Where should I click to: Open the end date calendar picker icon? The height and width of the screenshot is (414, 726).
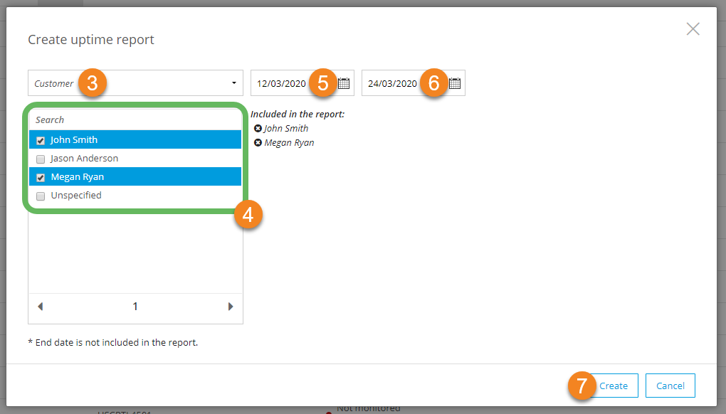pos(455,83)
